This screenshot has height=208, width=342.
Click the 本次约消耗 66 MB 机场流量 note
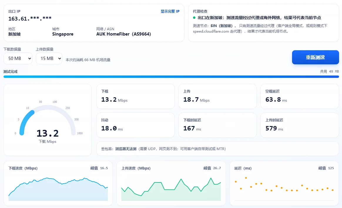(88, 60)
